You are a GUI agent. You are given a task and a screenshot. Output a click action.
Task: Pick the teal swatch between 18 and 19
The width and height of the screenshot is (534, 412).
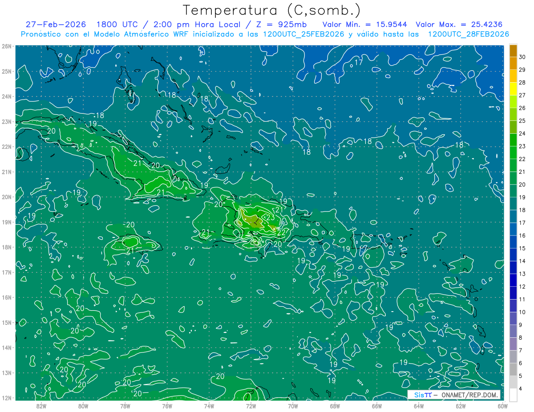(x=513, y=204)
